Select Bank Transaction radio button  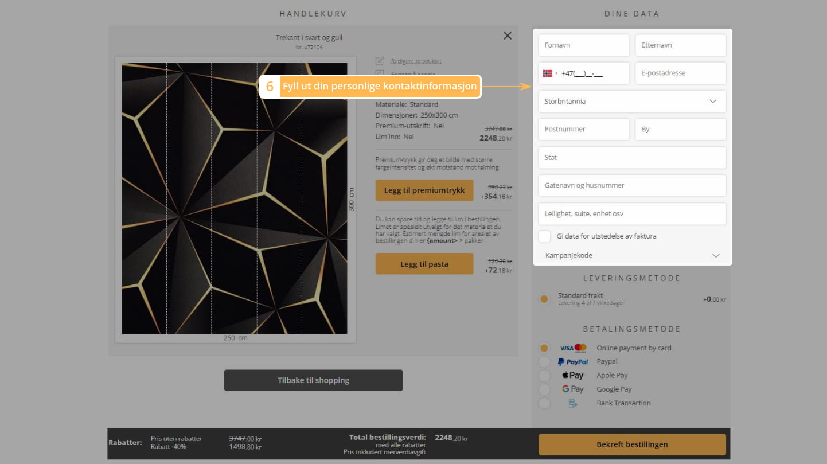(x=544, y=403)
